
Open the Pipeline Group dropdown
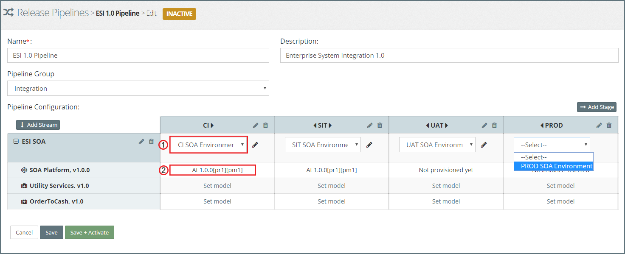click(x=138, y=88)
